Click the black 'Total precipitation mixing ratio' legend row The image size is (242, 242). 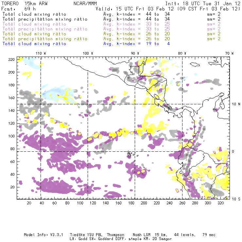[x=112, y=19]
